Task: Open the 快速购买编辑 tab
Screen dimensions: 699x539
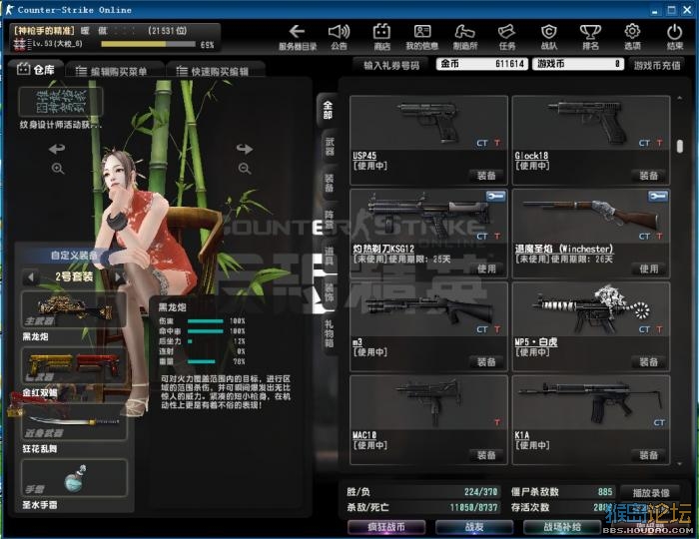Action: click(217, 71)
